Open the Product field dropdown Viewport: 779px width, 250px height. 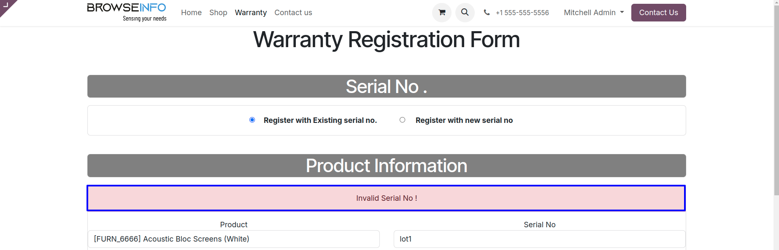click(233, 239)
